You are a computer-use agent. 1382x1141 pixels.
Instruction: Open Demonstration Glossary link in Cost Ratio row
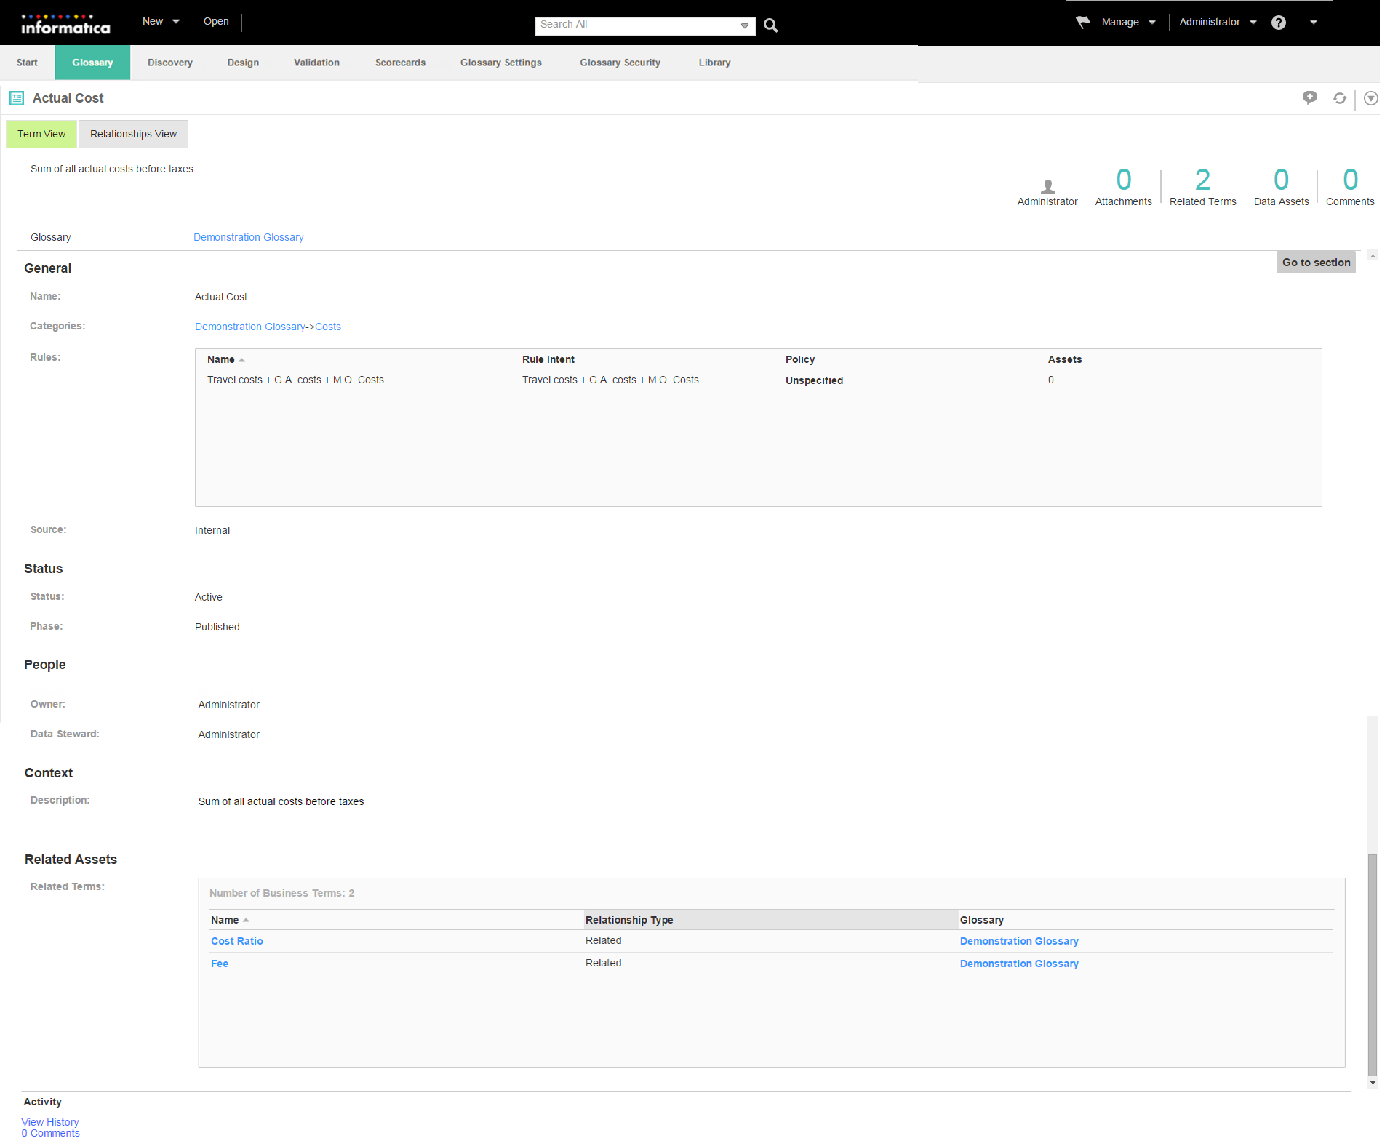[1019, 942]
